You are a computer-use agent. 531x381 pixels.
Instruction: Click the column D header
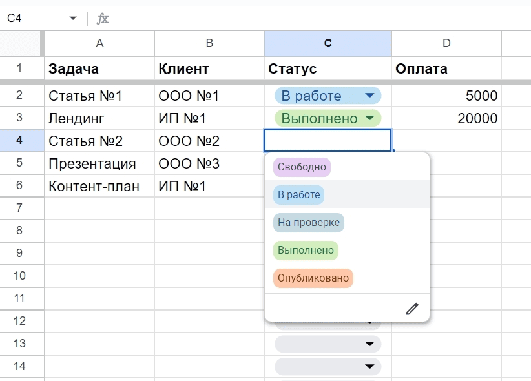click(x=446, y=43)
